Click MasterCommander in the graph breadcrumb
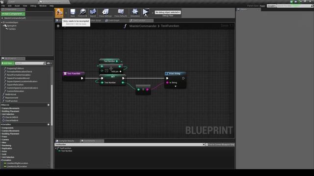Image resolution: width=314 pixels, height=176 pixels. click(x=143, y=26)
